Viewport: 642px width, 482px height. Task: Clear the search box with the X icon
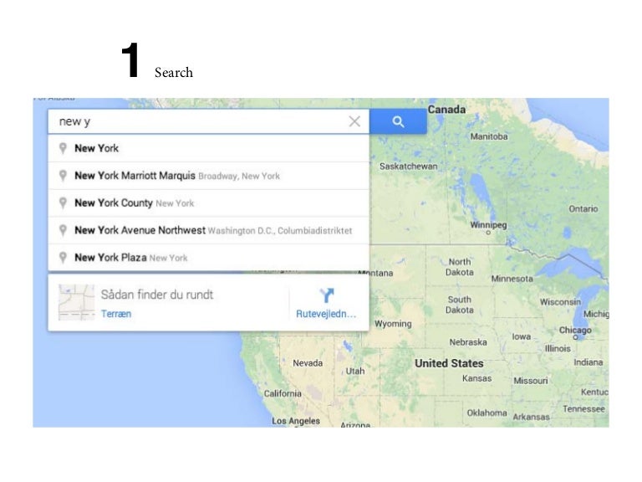[x=354, y=121]
